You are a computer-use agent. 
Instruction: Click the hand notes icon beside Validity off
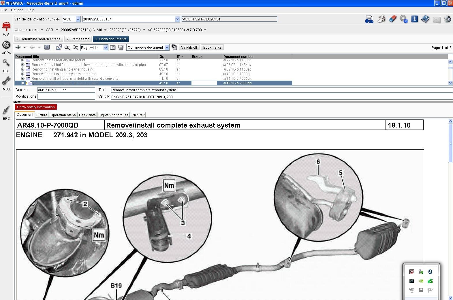[x=174, y=47]
